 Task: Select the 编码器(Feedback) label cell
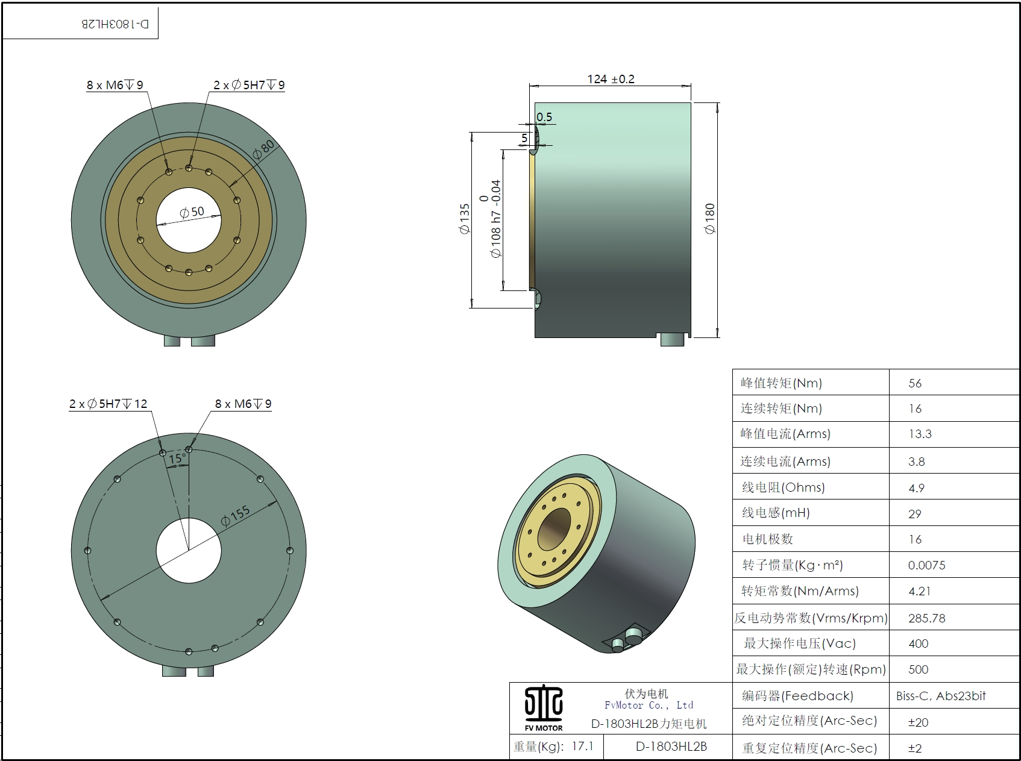click(811, 696)
